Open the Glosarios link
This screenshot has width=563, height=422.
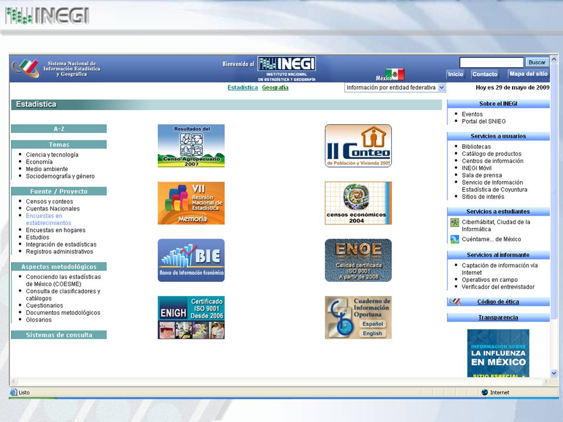pos(39,320)
